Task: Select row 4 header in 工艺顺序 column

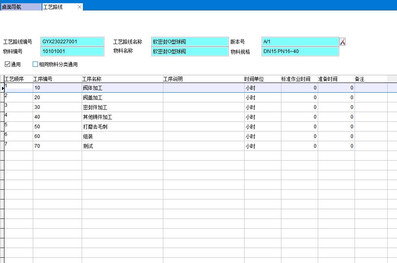Action: click(19, 117)
